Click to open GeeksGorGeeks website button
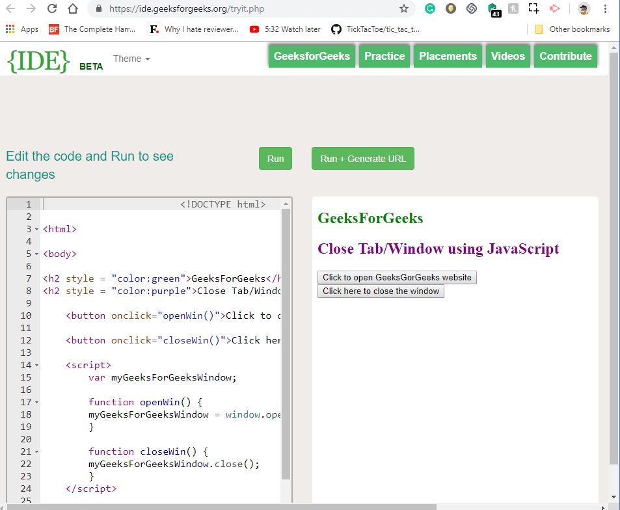 click(x=397, y=278)
